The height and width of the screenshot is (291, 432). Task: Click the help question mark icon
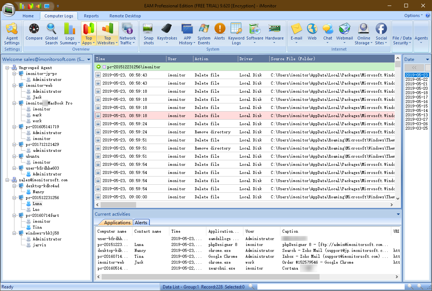tap(428, 16)
